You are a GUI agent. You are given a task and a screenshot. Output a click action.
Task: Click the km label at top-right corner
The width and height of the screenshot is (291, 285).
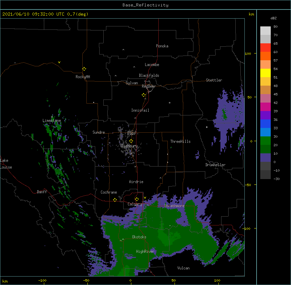pyautogui.click(x=252, y=14)
